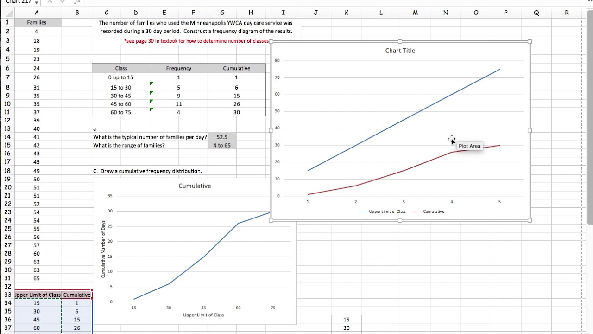Click 'Upper Limit of Class' axis title in lower chart
This screenshot has width=593, height=334.
click(203, 315)
